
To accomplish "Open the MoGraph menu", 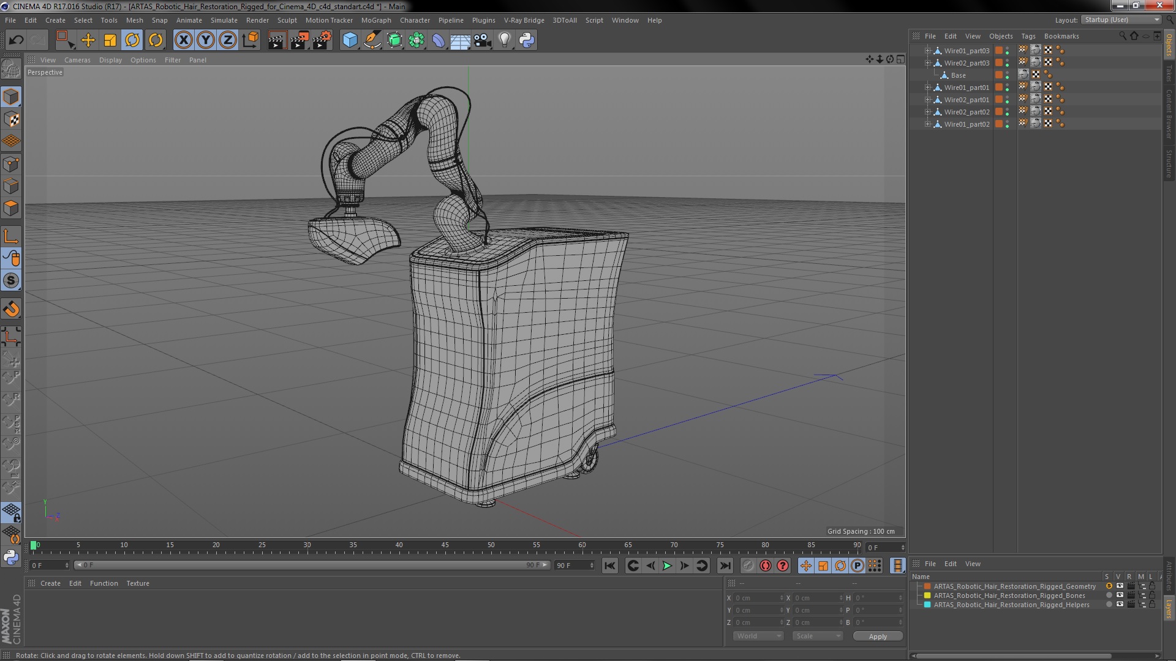I will (x=375, y=20).
